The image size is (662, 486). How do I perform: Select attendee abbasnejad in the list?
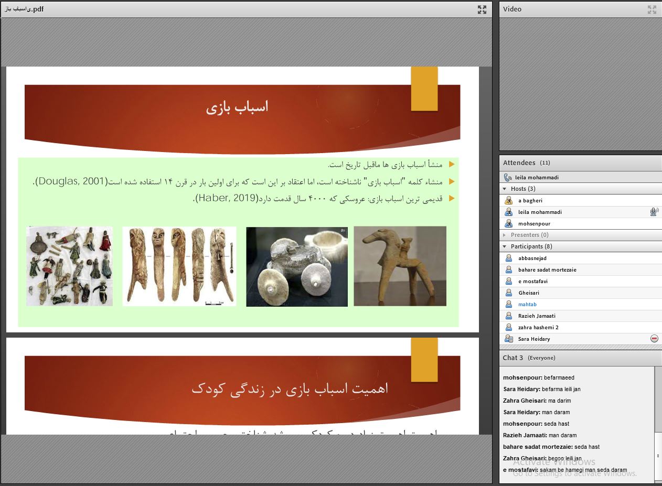tap(580, 258)
